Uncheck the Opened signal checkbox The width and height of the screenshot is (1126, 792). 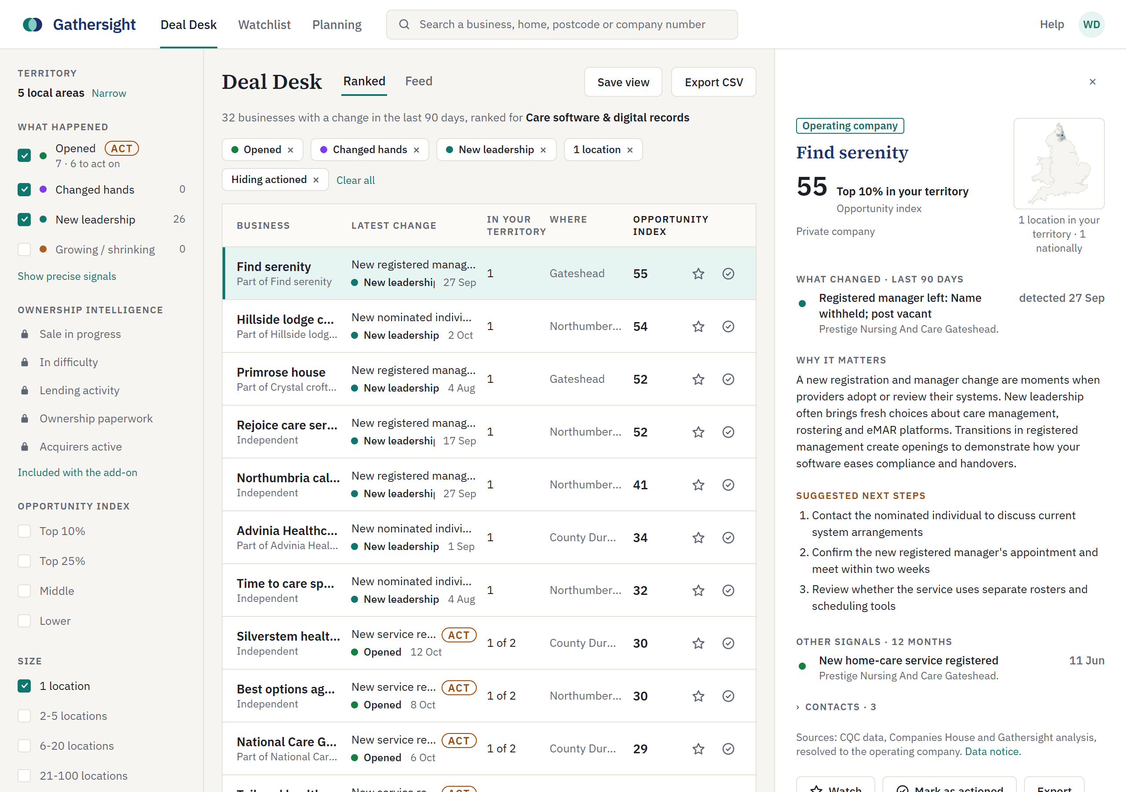click(x=24, y=156)
